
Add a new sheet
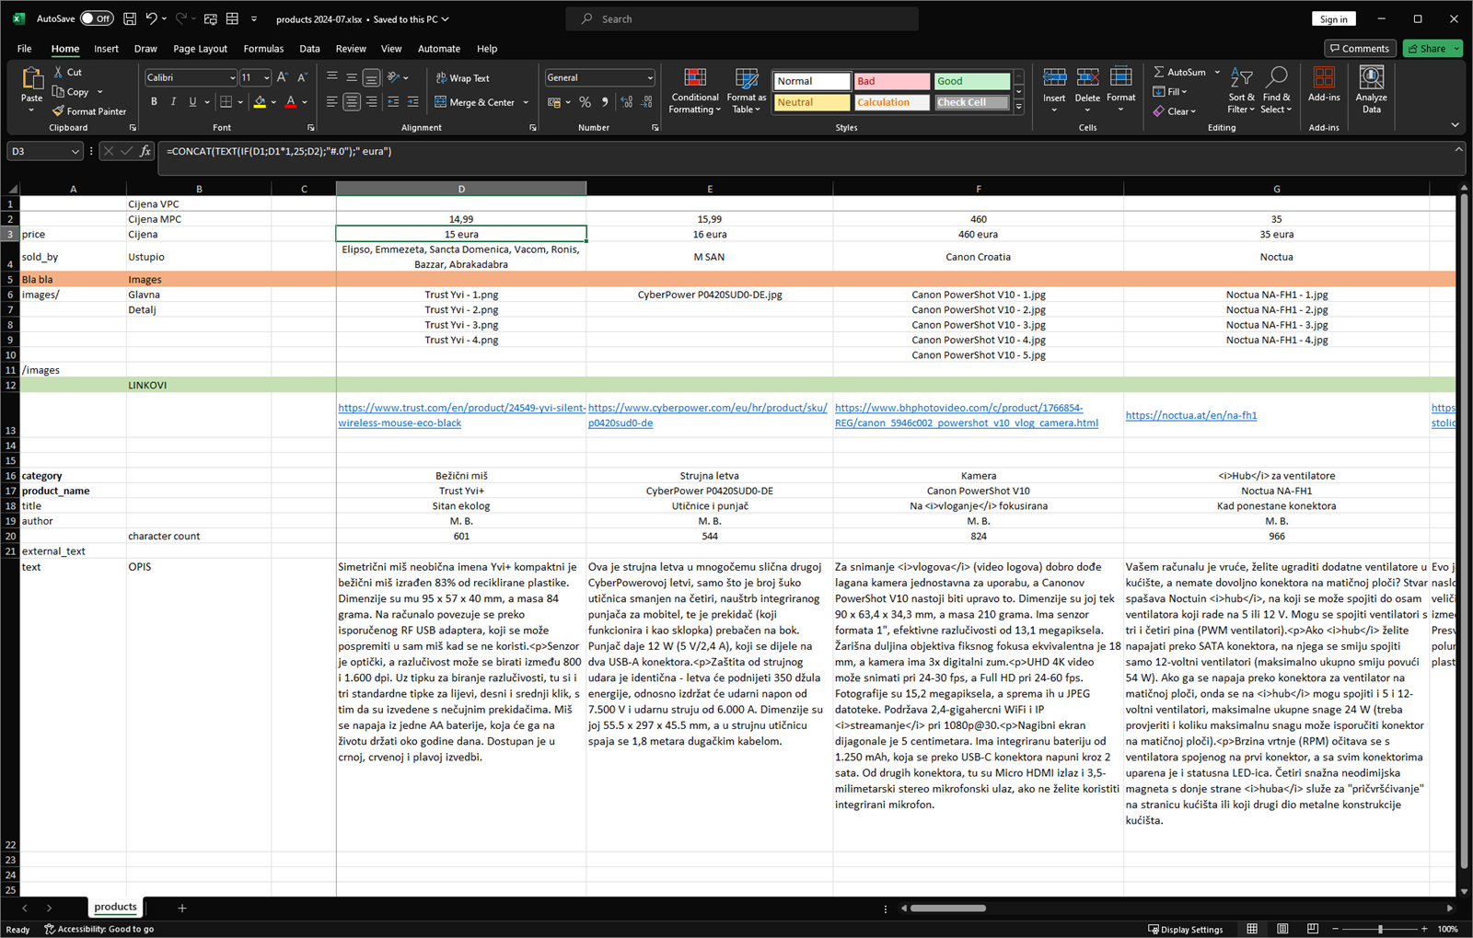(182, 908)
